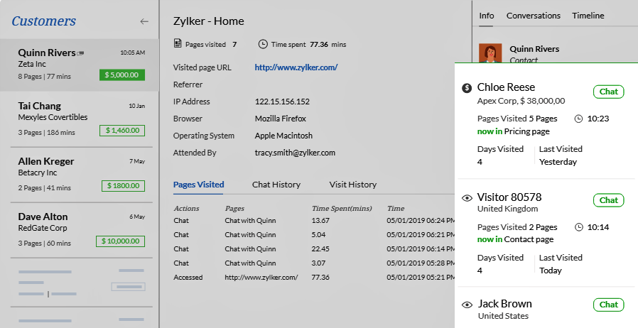The height and width of the screenshot is (328, 638).
Task: Open the Chat History tab
Action: click(x=276, y=185)
